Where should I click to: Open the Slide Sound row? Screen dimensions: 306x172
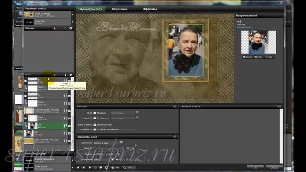point(47,167)
